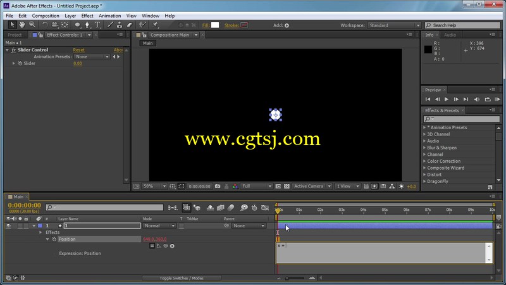This screenshot has width=506, height=285.
Task: Toggle Slider stopwatch in Effect Controls
Action: 20,63
